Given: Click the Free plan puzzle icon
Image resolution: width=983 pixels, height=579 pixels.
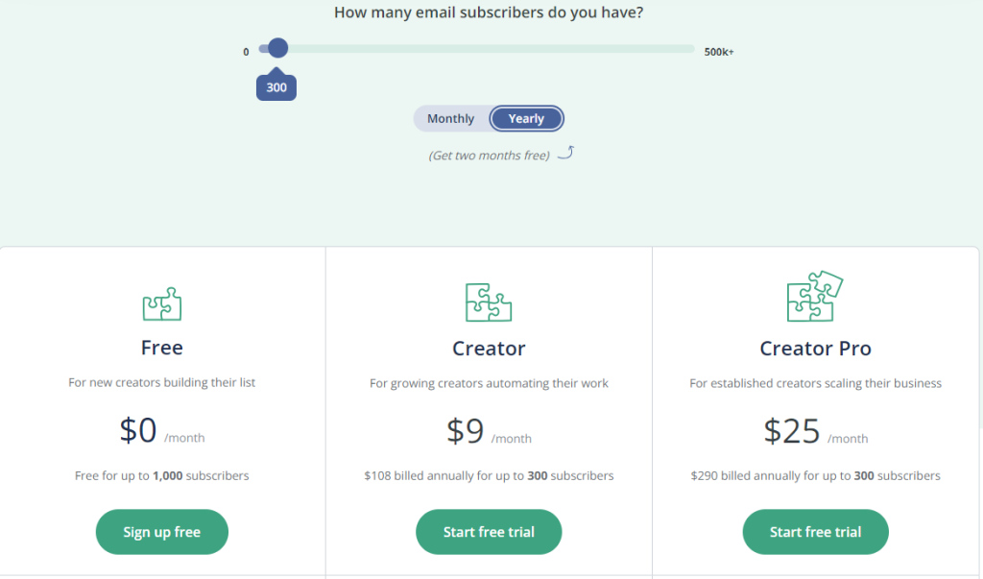Looking at the screenshot, I should click(161, 303).
